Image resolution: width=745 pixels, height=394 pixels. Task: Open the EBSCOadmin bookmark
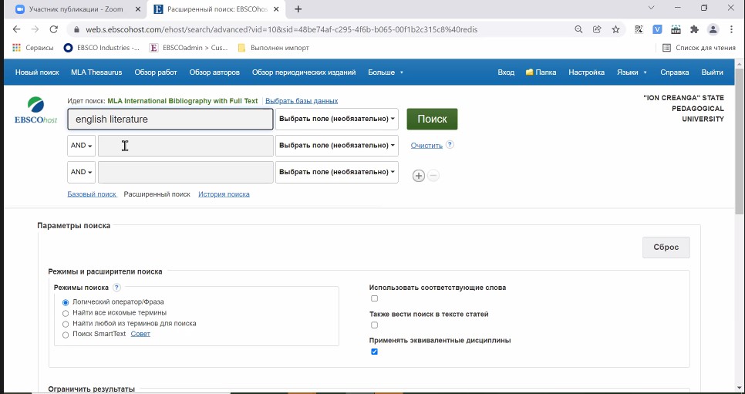point(188,48)
